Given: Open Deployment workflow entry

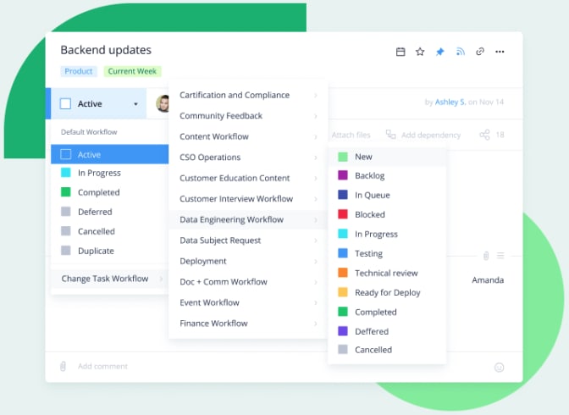Looking at the screenshot, I should click(x=248, y=261).
